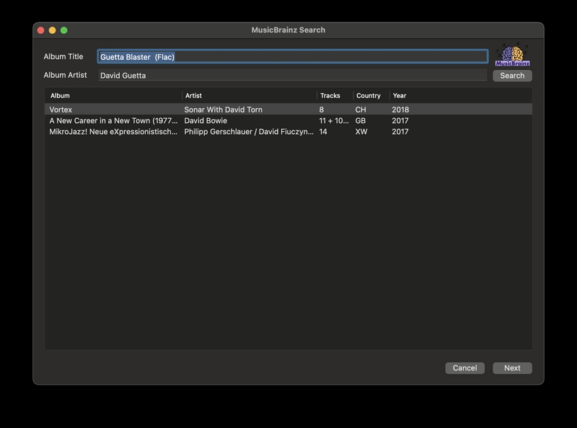Click the track count 11 + 10... cell
Image resolution: width=577 pixels, height=428 pixels.
(334, 120)
